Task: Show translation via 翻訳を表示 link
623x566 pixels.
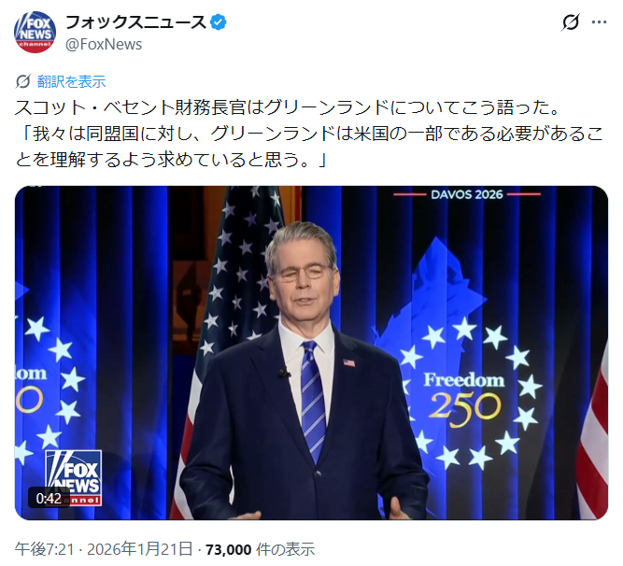Action: pos(72,81)
